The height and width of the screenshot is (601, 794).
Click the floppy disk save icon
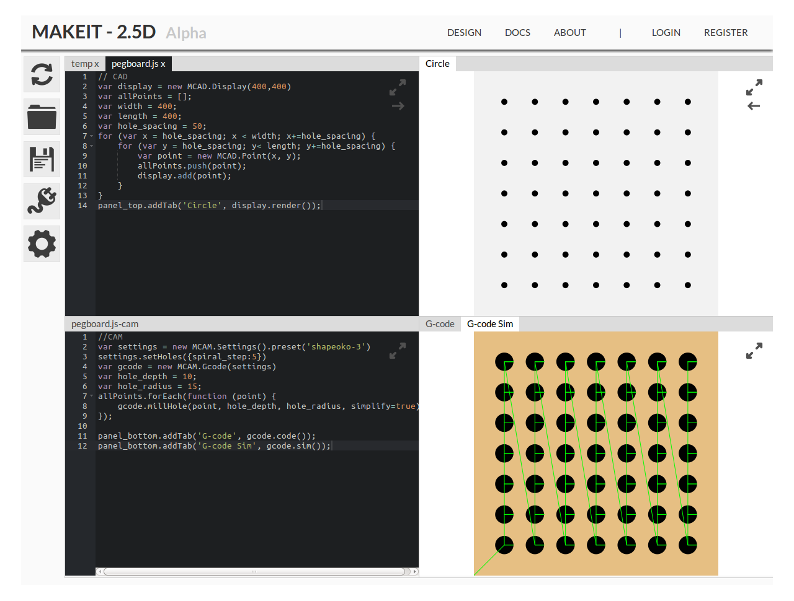pos(42,159)
